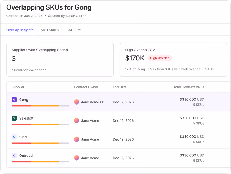Select the Gong supplier name
Screen dimensions: 231x174
24,100
